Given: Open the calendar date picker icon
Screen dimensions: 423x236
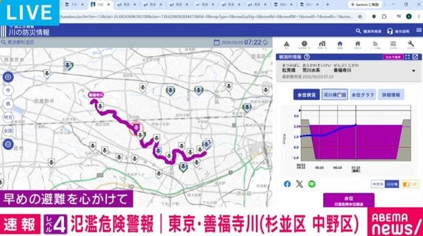Looking at the screenshot, I should click(x=217, y=42).
